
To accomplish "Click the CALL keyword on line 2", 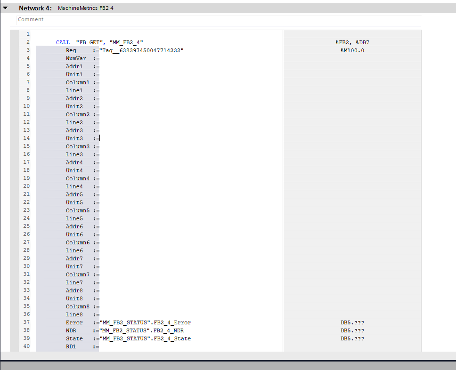I will 63,42.
